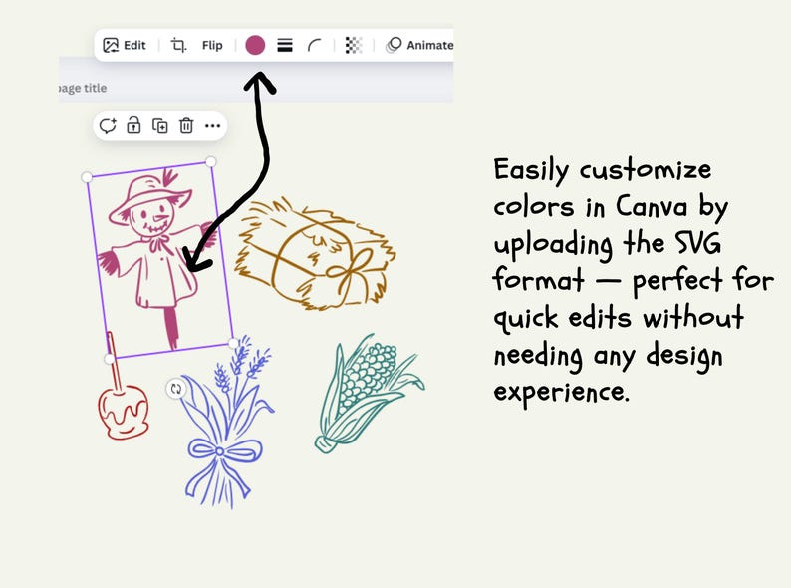Click the Edit image button
This screenshot has height=588, width=791.
125,46
